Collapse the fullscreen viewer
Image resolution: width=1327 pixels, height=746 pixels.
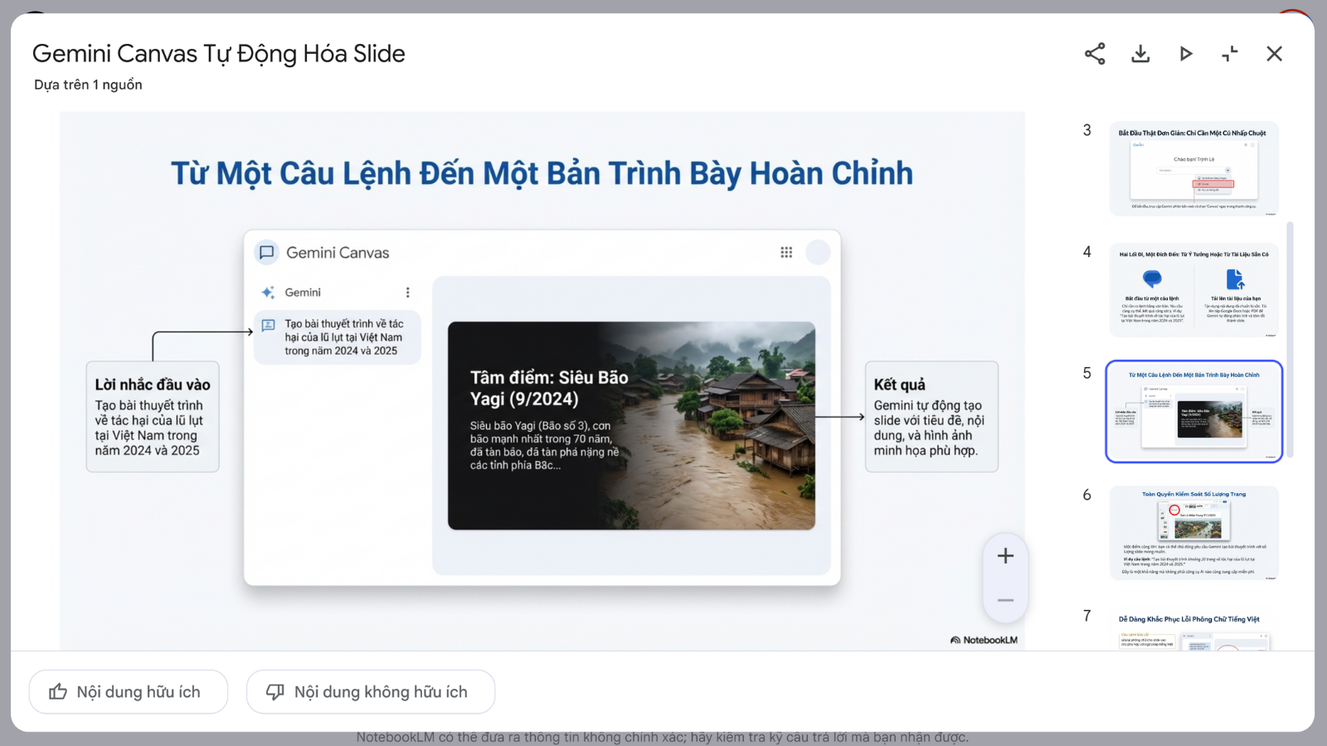[x=1230, y=54]
